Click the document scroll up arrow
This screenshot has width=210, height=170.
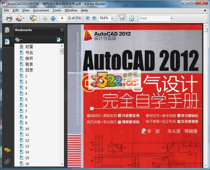(206, 26)
